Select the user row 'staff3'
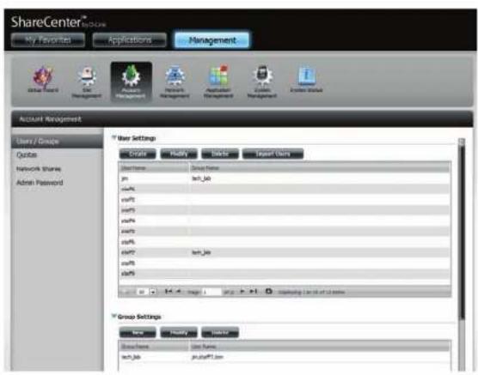478x375 pixels. coord(285,210)
